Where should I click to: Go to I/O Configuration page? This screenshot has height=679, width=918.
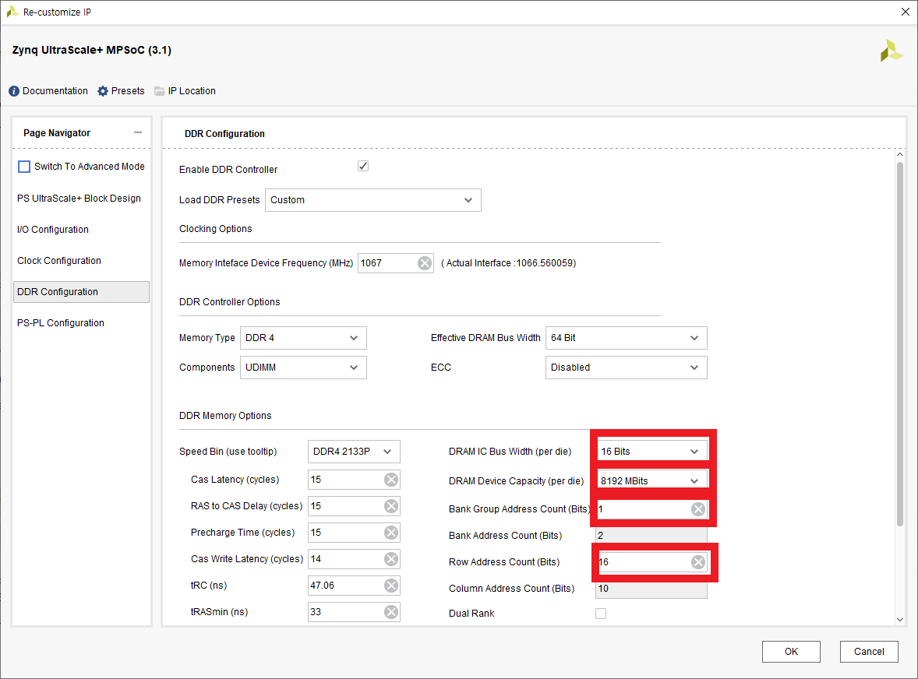click(x=53, y=229)
